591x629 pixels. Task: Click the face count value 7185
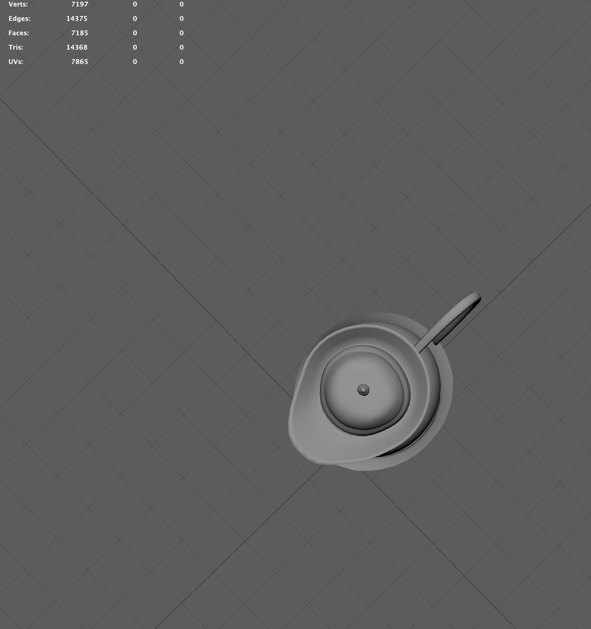click(80, 33)
